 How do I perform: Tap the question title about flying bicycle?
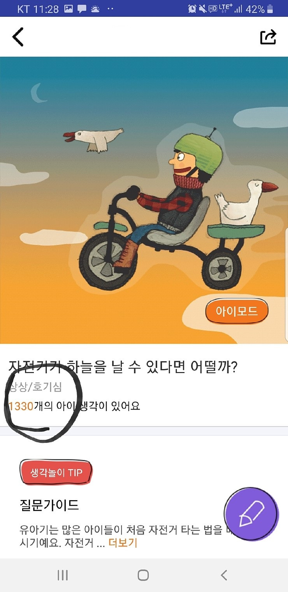click(123, 367)
